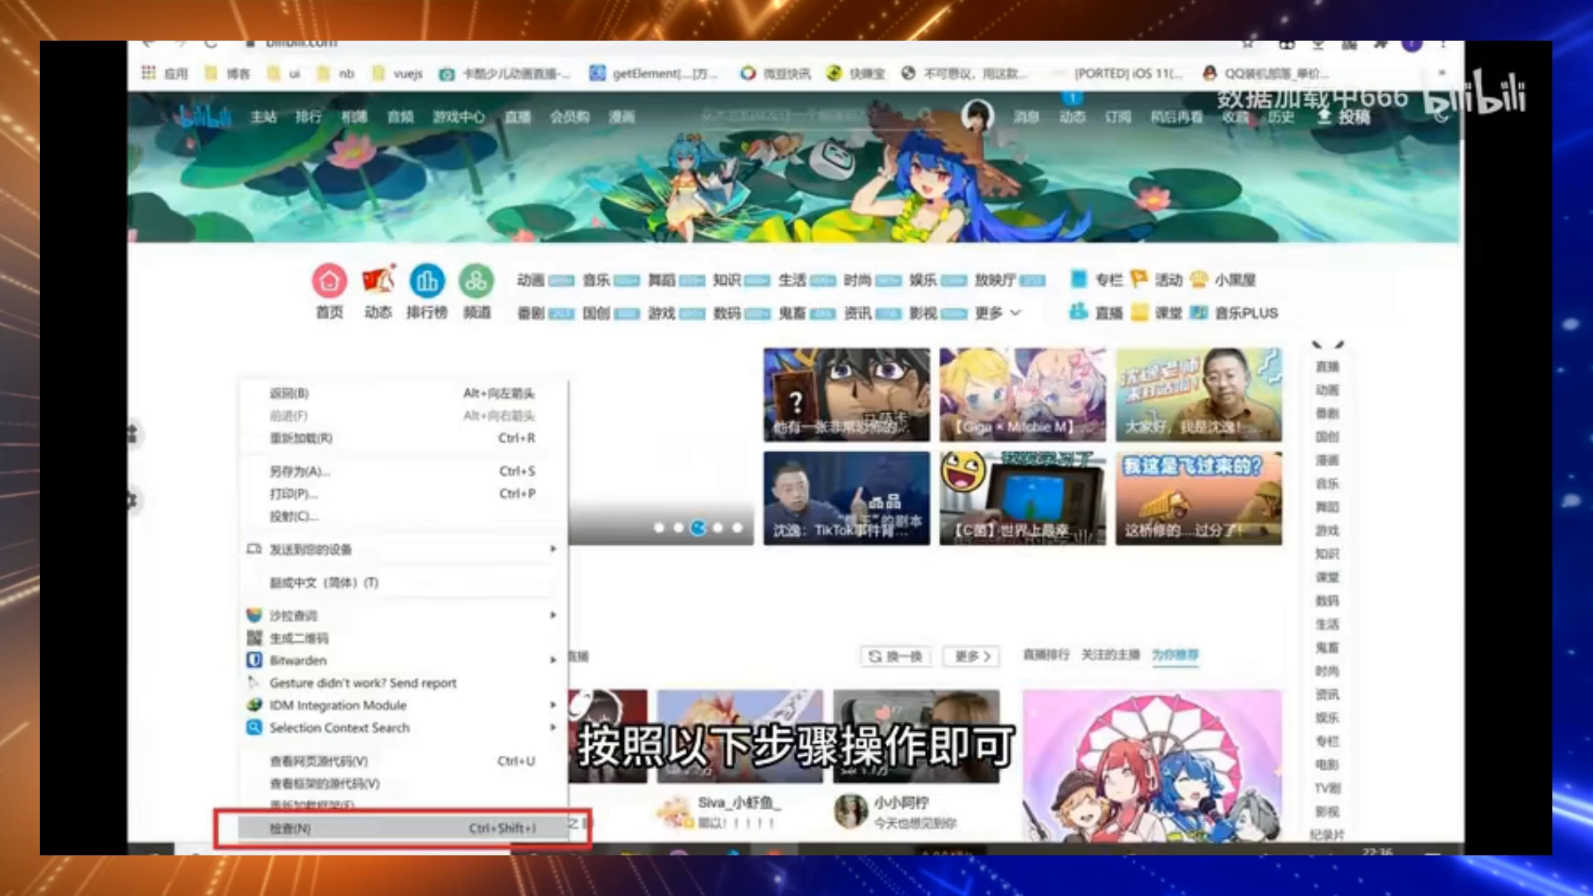Screen dimensions: 1593x896
Task: Select the second carousel dot
Action: 679,528
